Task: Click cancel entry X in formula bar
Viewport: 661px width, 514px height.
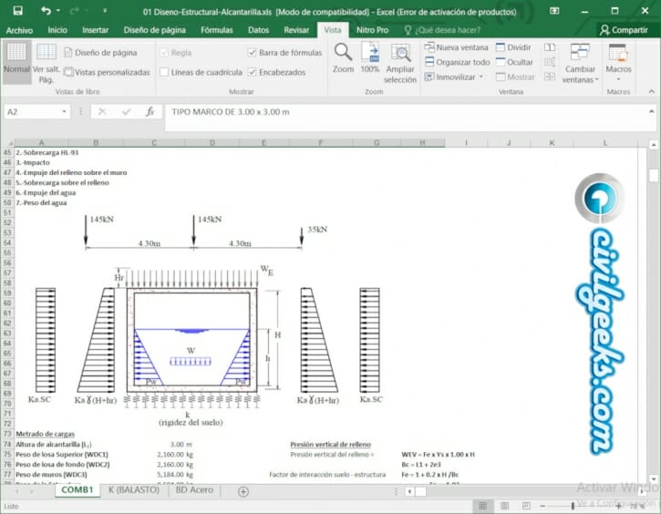Action: pyautogui.click(x=102, y=112)
